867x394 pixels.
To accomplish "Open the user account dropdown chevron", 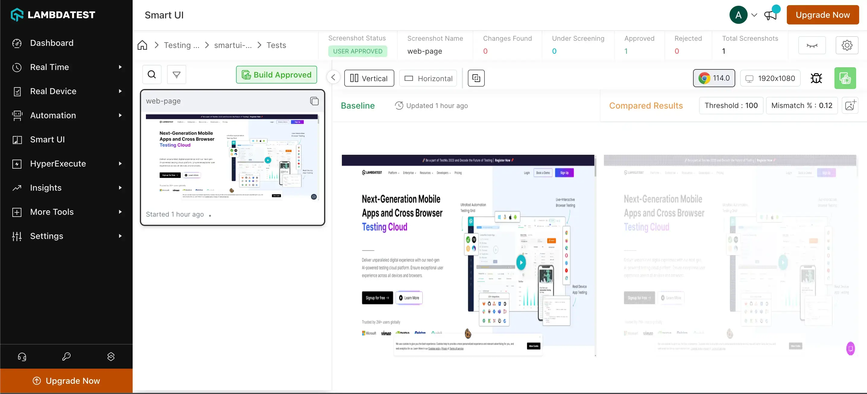I will pos(754,15).
